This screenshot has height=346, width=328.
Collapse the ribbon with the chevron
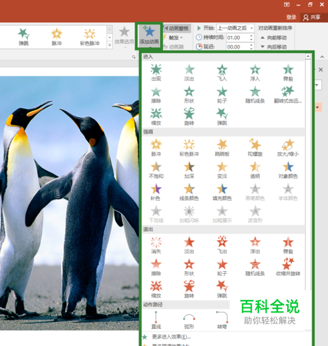click(x=322, y=57)
